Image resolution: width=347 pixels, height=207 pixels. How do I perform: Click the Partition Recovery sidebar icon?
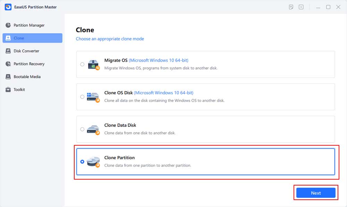(x=8, y=64)
